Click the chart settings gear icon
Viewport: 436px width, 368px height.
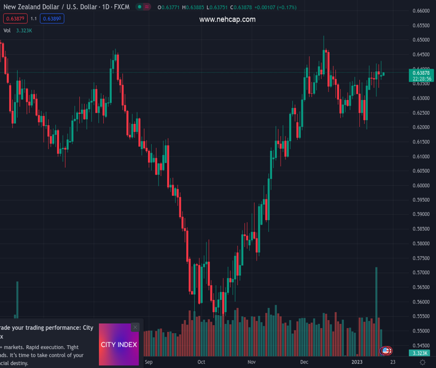422,362
